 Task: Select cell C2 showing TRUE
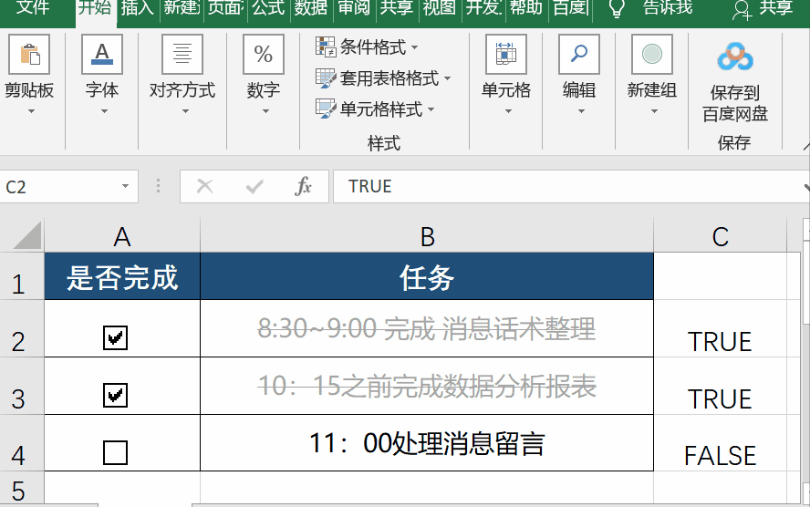click(720, 328)
